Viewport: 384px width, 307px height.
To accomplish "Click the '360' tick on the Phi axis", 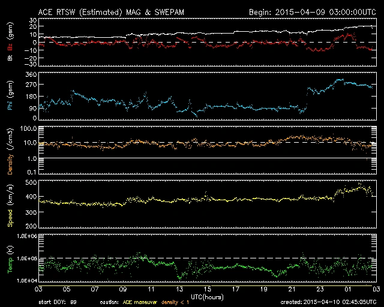I will [x=31, y=74].
